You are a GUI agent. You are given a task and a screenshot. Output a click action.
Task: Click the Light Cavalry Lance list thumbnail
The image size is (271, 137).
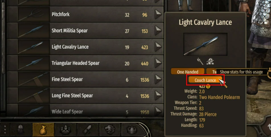coord(34,47)
